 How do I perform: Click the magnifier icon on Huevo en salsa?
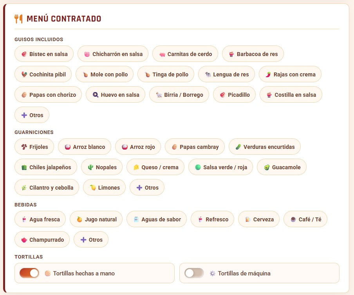96,95
